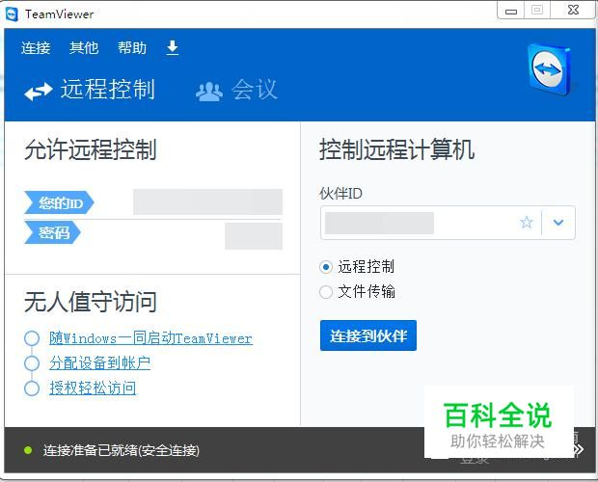Image resolution: width=598 pixels, height=482 pixels.
Task: Click the favorites star in the partner ID box
Action: tap(527, 222)
